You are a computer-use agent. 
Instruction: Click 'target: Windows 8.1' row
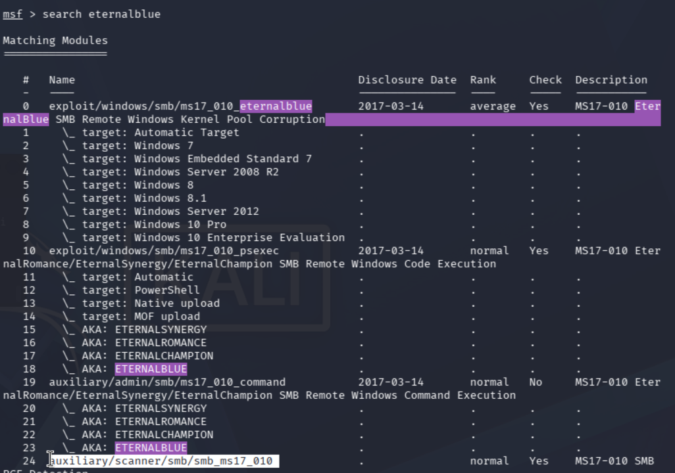click(144, 198)
